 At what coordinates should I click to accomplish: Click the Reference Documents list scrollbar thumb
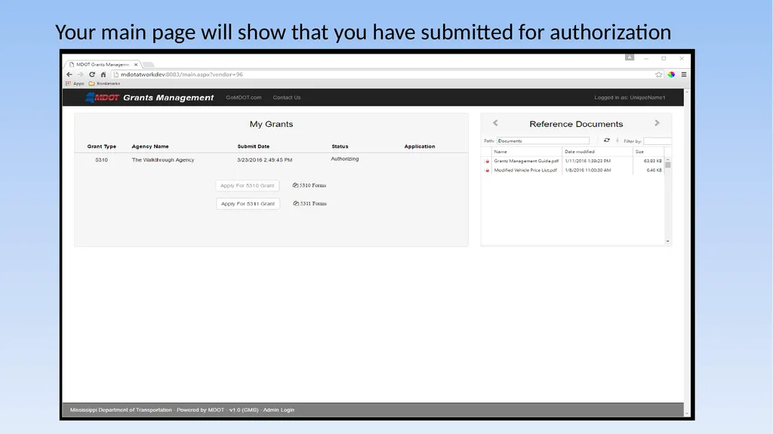click(x=667, y=165)
